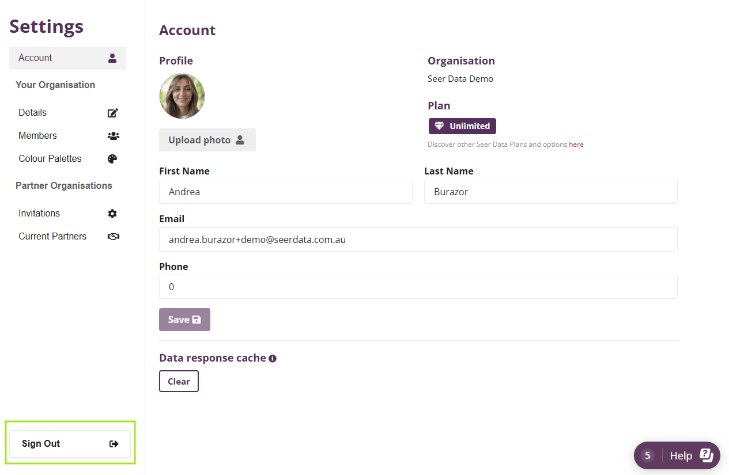The height and width of the screenshot is (475, 729).
Task: Click the Details edit pencil icon
Action: pyautogui.click(x=113, y=113)
